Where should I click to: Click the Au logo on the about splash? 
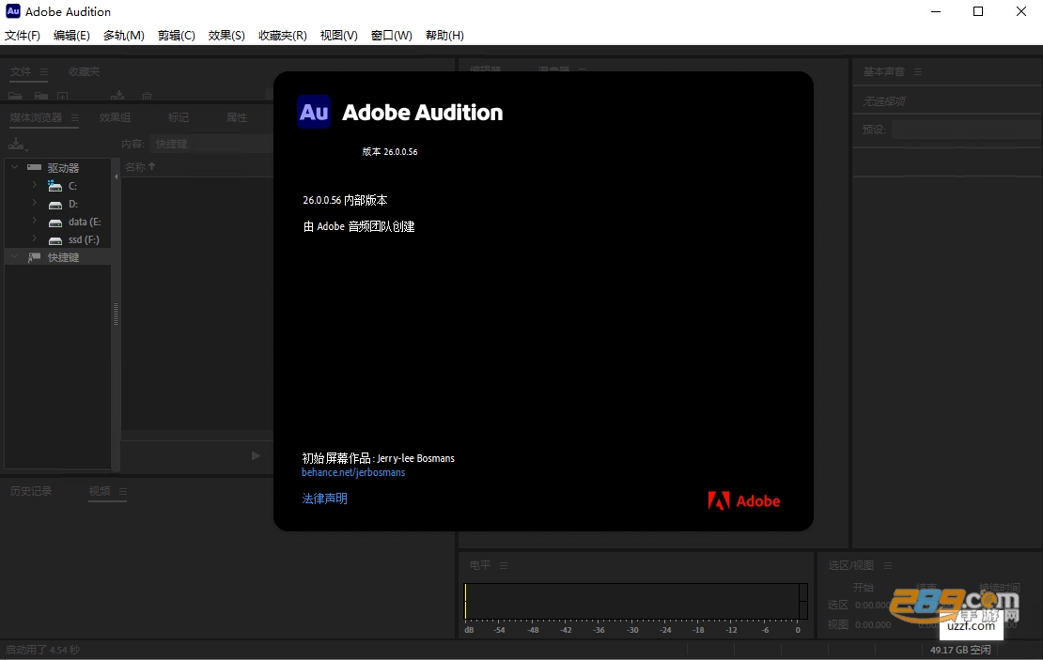(314, 112)
